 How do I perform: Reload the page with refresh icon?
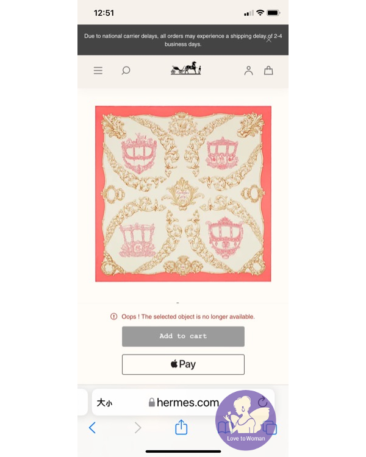(x=263, y=402)
